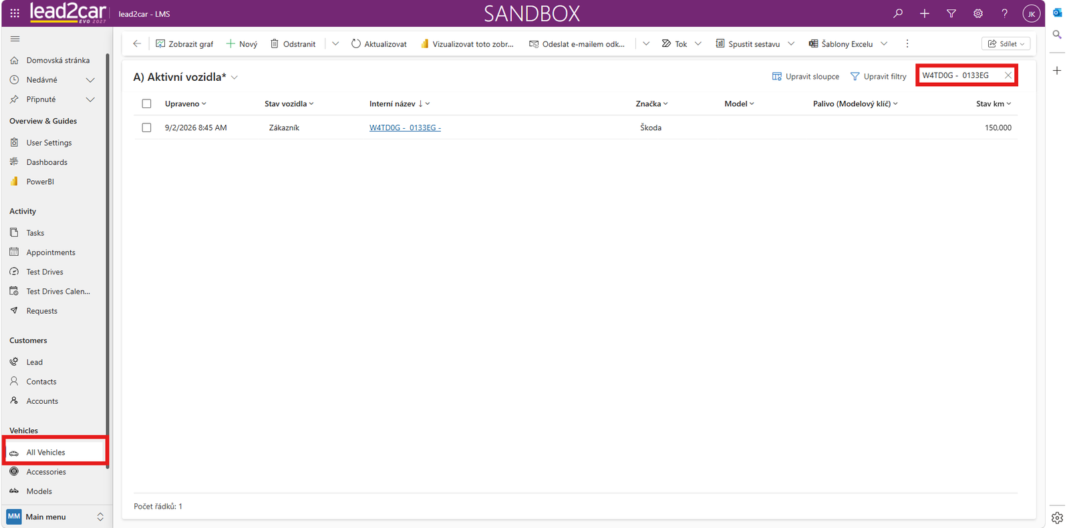Screen dimensions: 1069x528
Task: Click Nový to create a record
Action: point(242,44)
